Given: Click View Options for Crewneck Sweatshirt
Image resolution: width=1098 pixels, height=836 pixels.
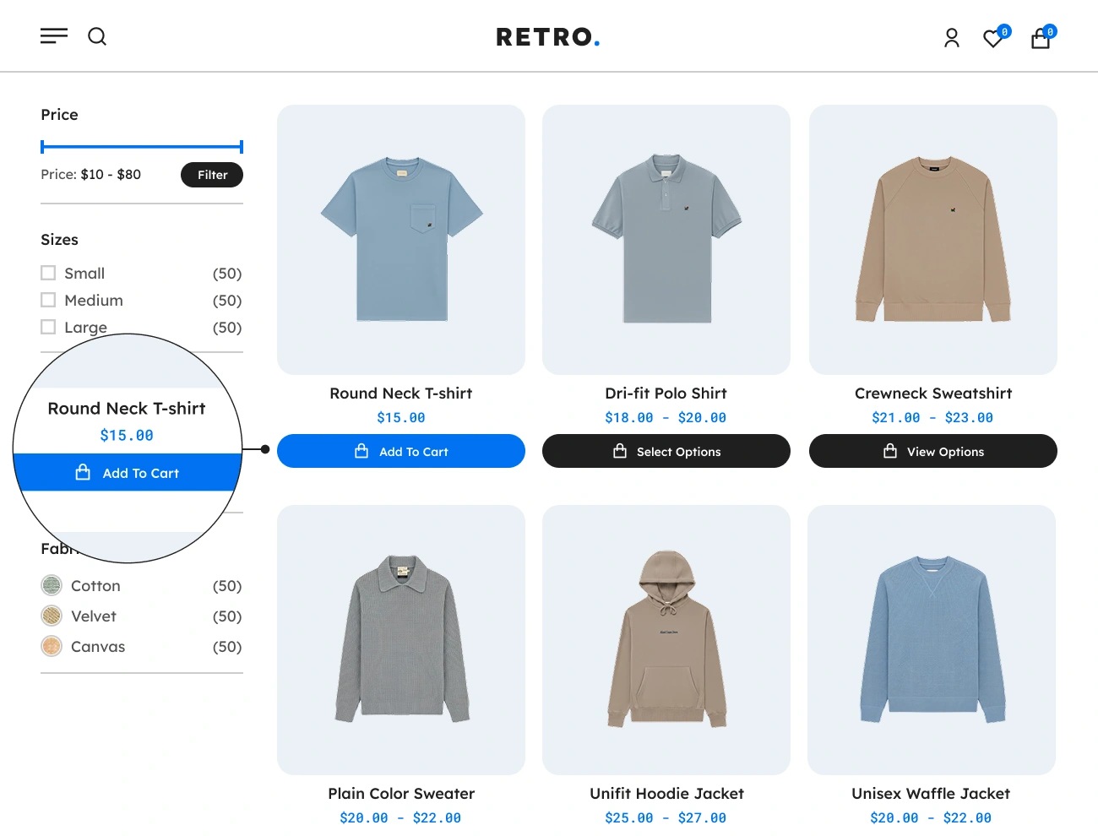Looking at the screenshot, I should click(x=933, y=451).
